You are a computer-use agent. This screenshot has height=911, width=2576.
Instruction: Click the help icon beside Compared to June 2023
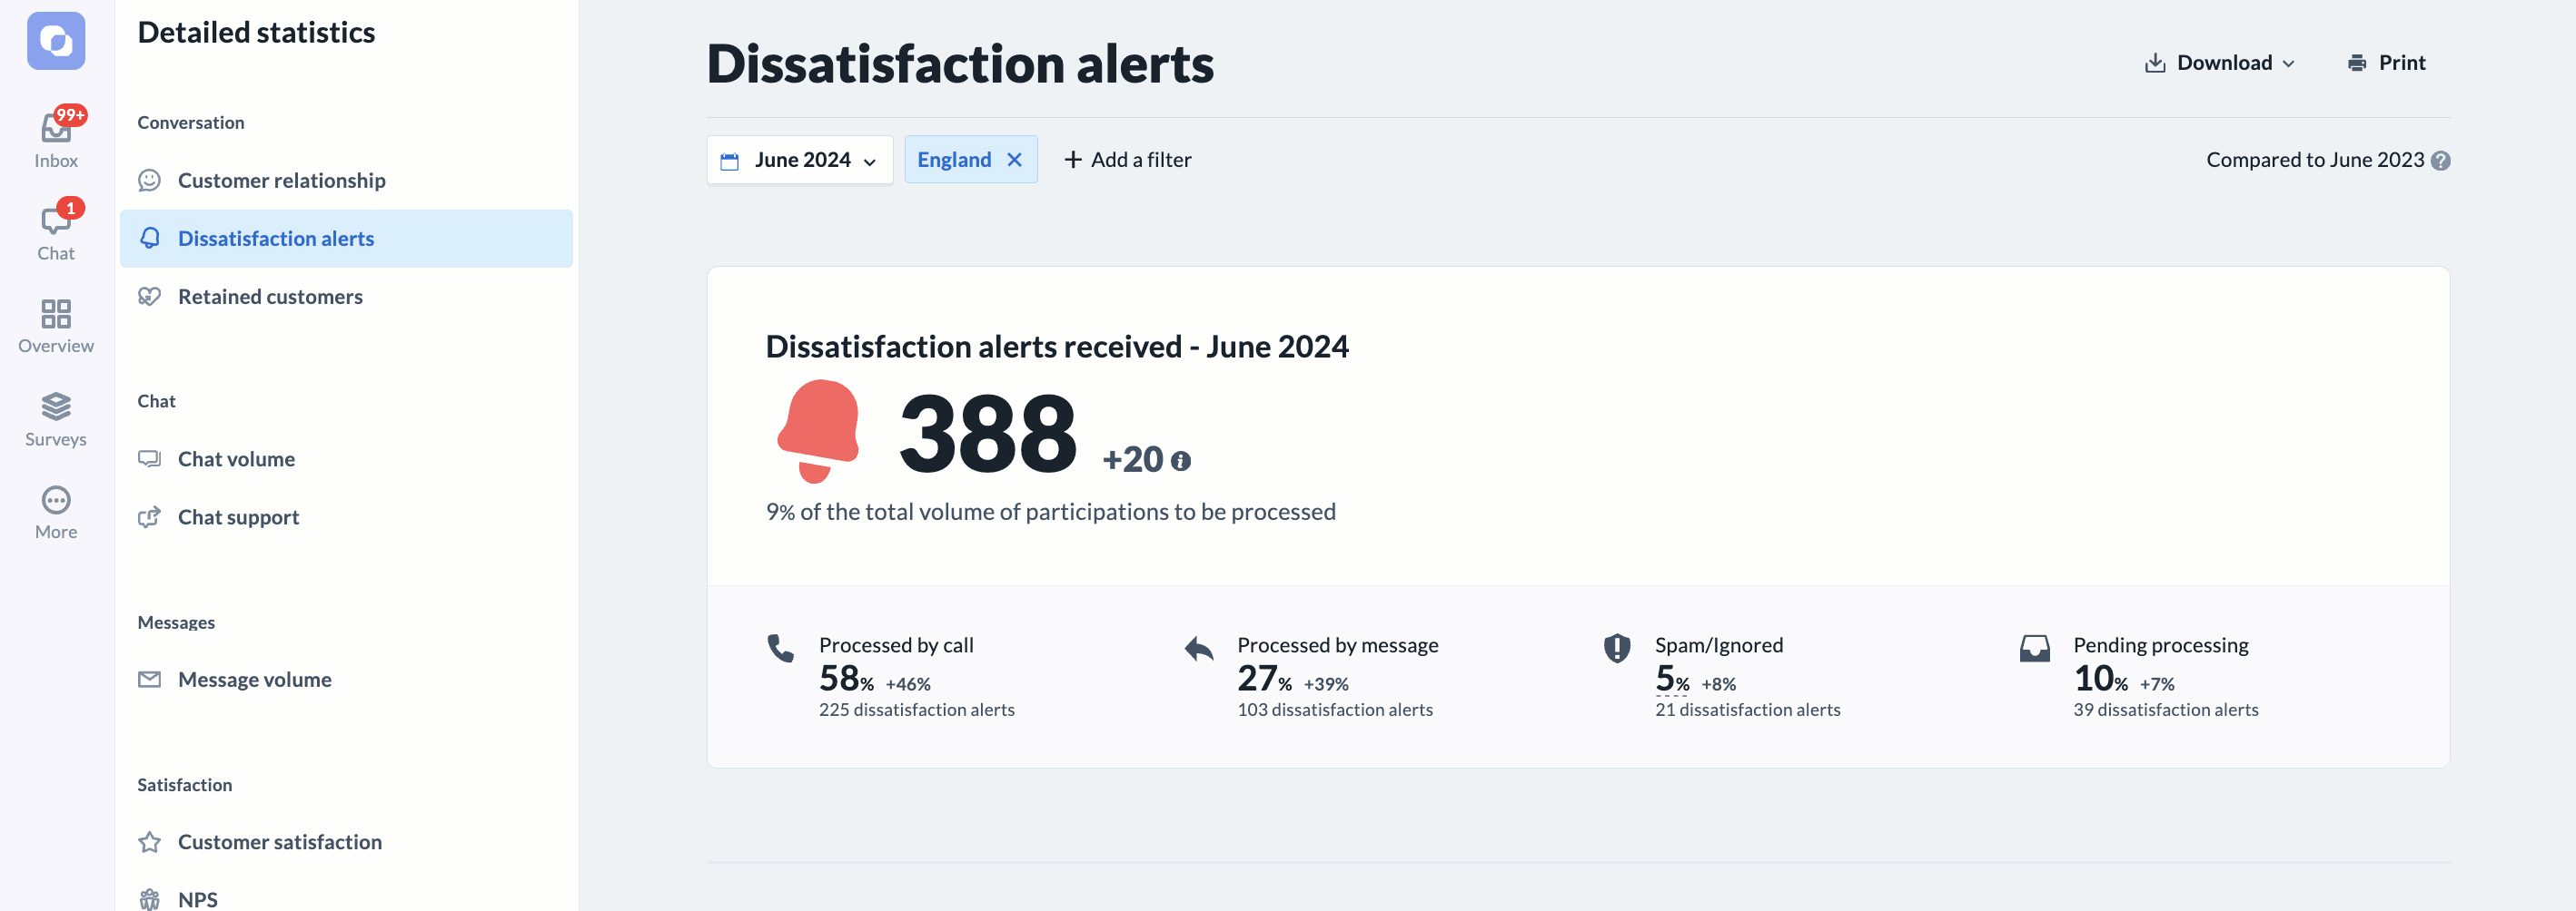coord(2440,161)
